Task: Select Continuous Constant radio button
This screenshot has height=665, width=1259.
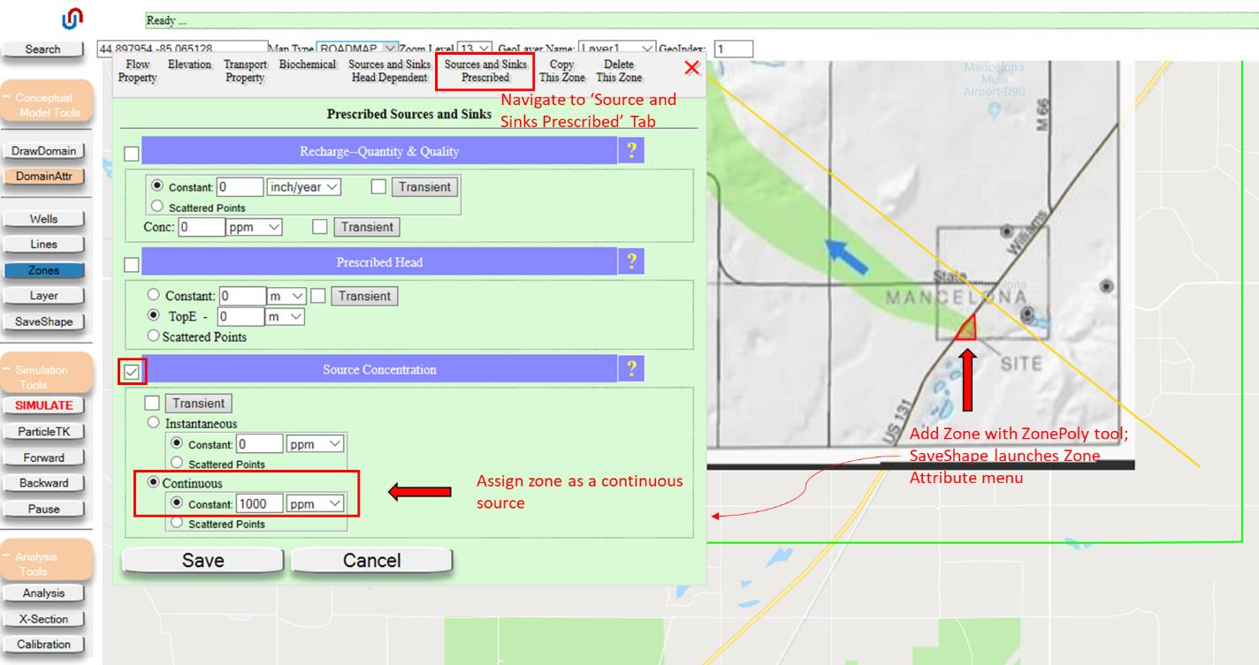Action: 177,503
